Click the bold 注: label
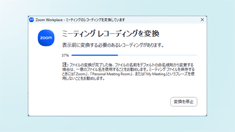Viewport: 235px width, 132px height. pos(65,65)
